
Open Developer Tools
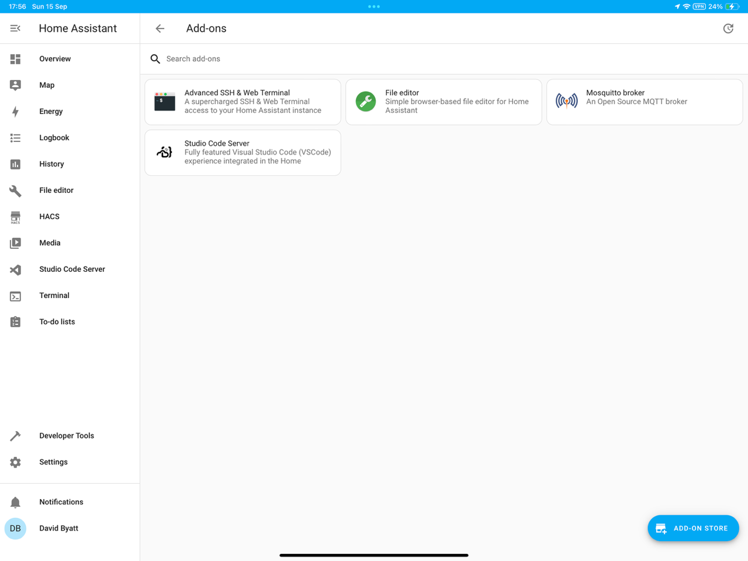click(70, 436)
